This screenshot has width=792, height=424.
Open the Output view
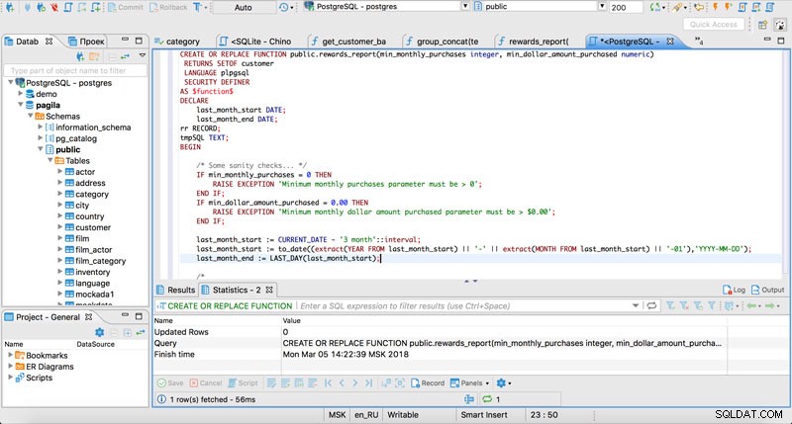(768, 290)
